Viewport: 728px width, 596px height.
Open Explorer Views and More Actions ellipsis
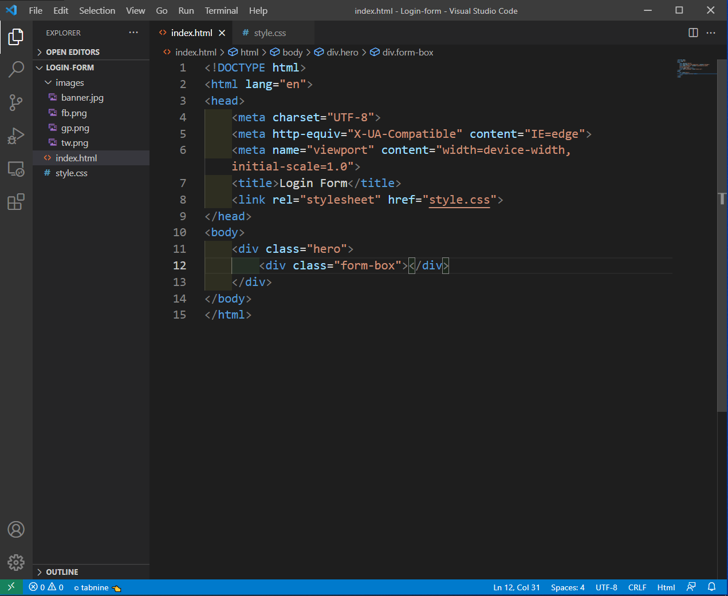pyautogui.click(x=133, y=33)
